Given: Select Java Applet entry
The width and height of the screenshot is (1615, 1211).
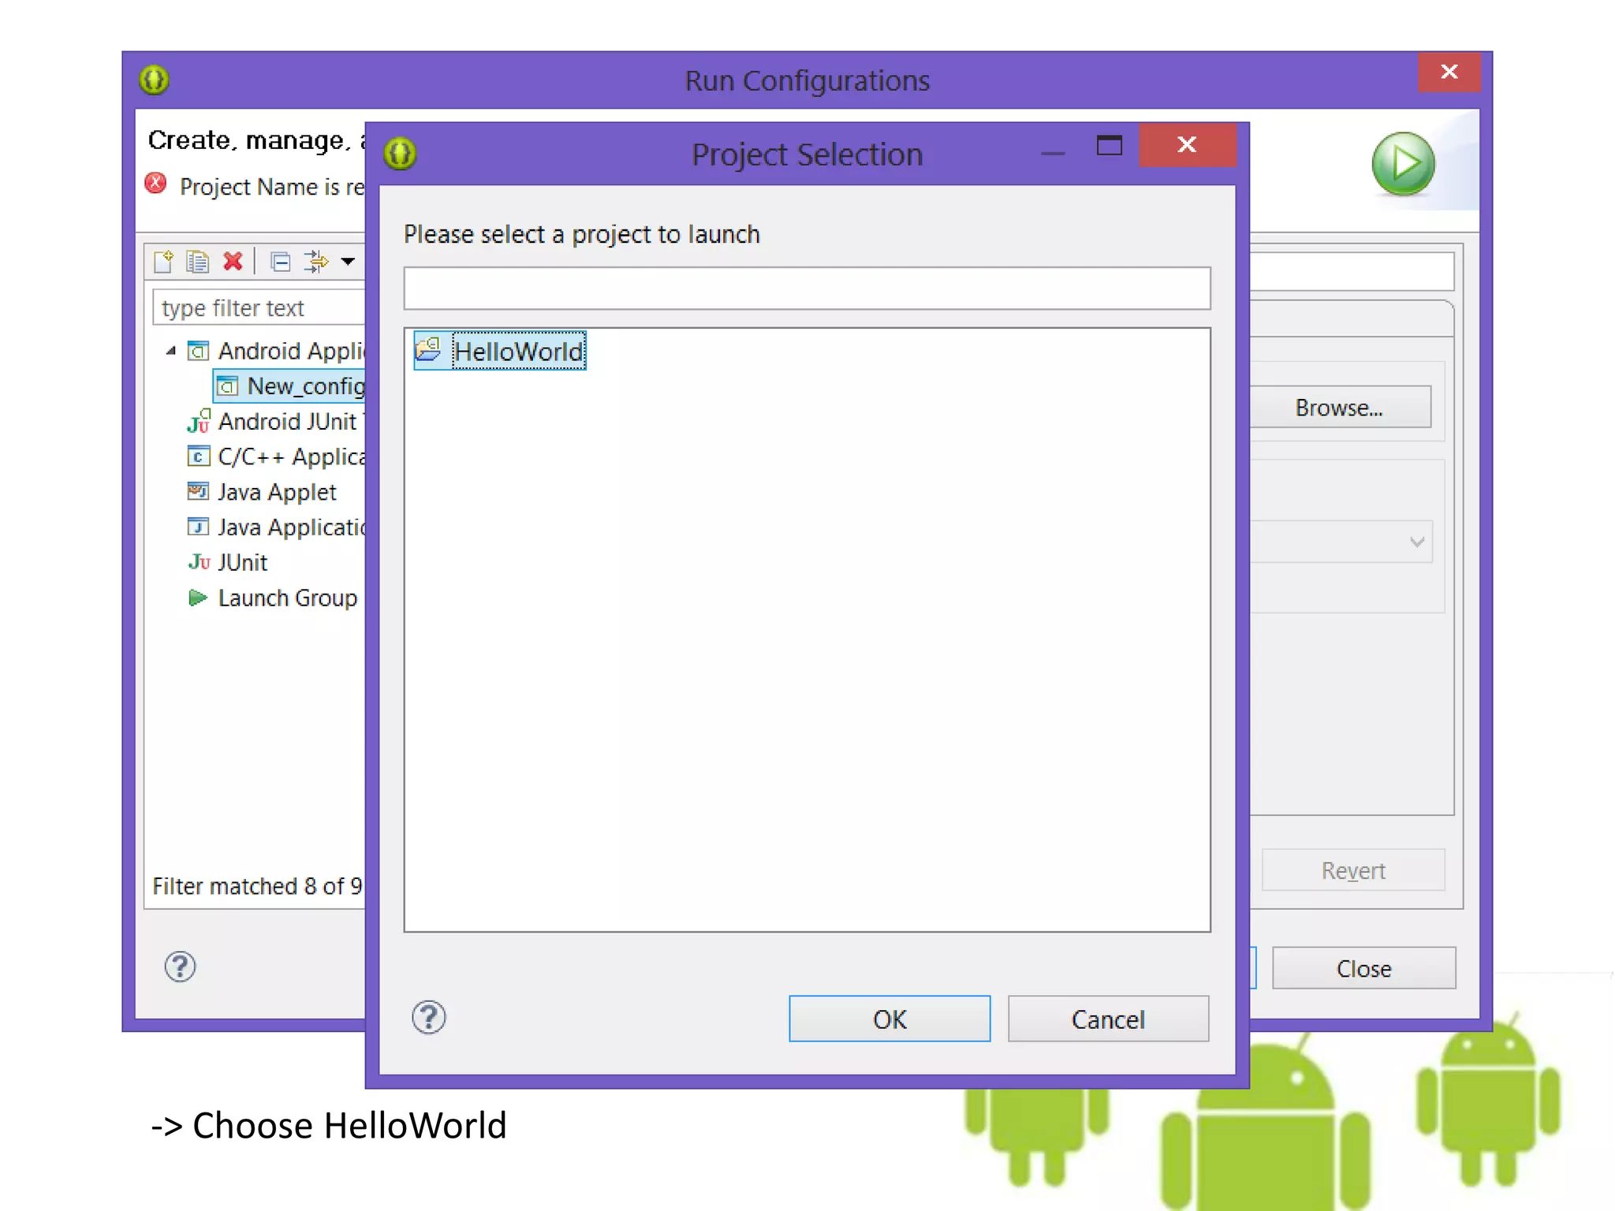Looking at the screenshot, I should pyautogui.click(x=277, y=492).
